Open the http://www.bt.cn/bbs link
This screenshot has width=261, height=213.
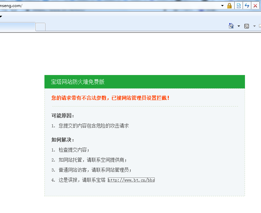131,180
